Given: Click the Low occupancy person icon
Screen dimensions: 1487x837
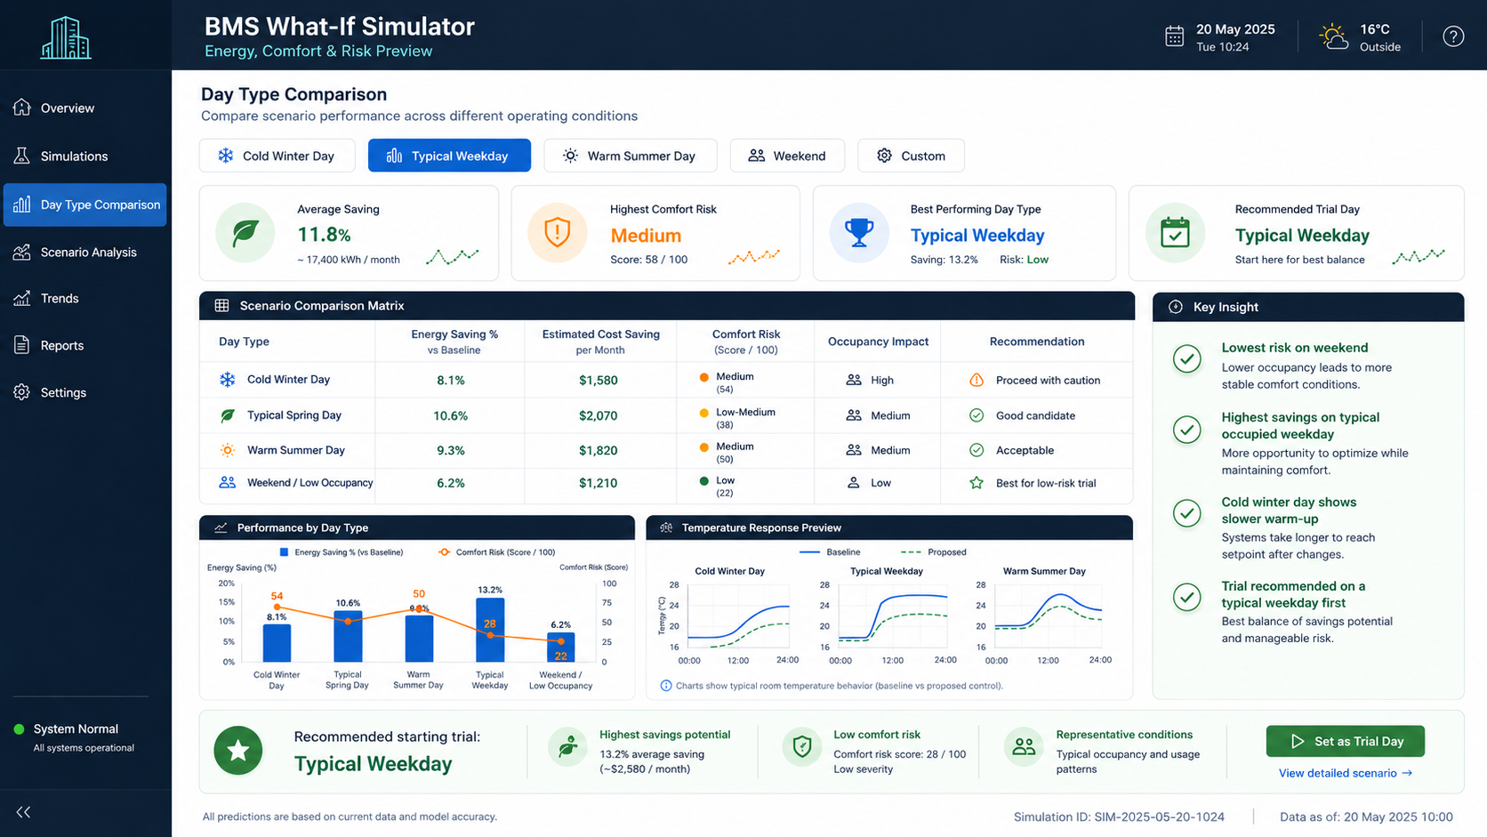Looking at the screenshot, I should [854, 483].
